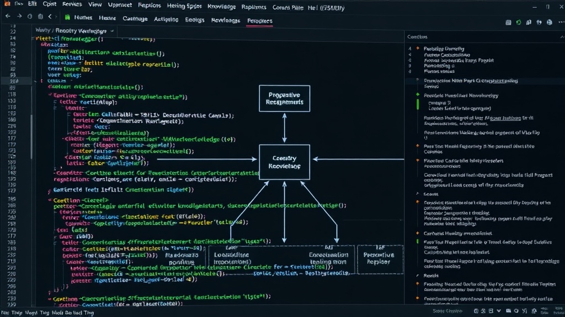This screenshot has width=565, height=317.
Task: Expand the 'Reeuls' section in right panel
Action: 418,276
